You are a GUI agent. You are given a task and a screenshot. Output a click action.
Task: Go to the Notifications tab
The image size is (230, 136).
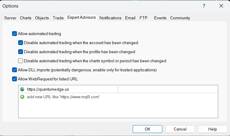[110, 18]
